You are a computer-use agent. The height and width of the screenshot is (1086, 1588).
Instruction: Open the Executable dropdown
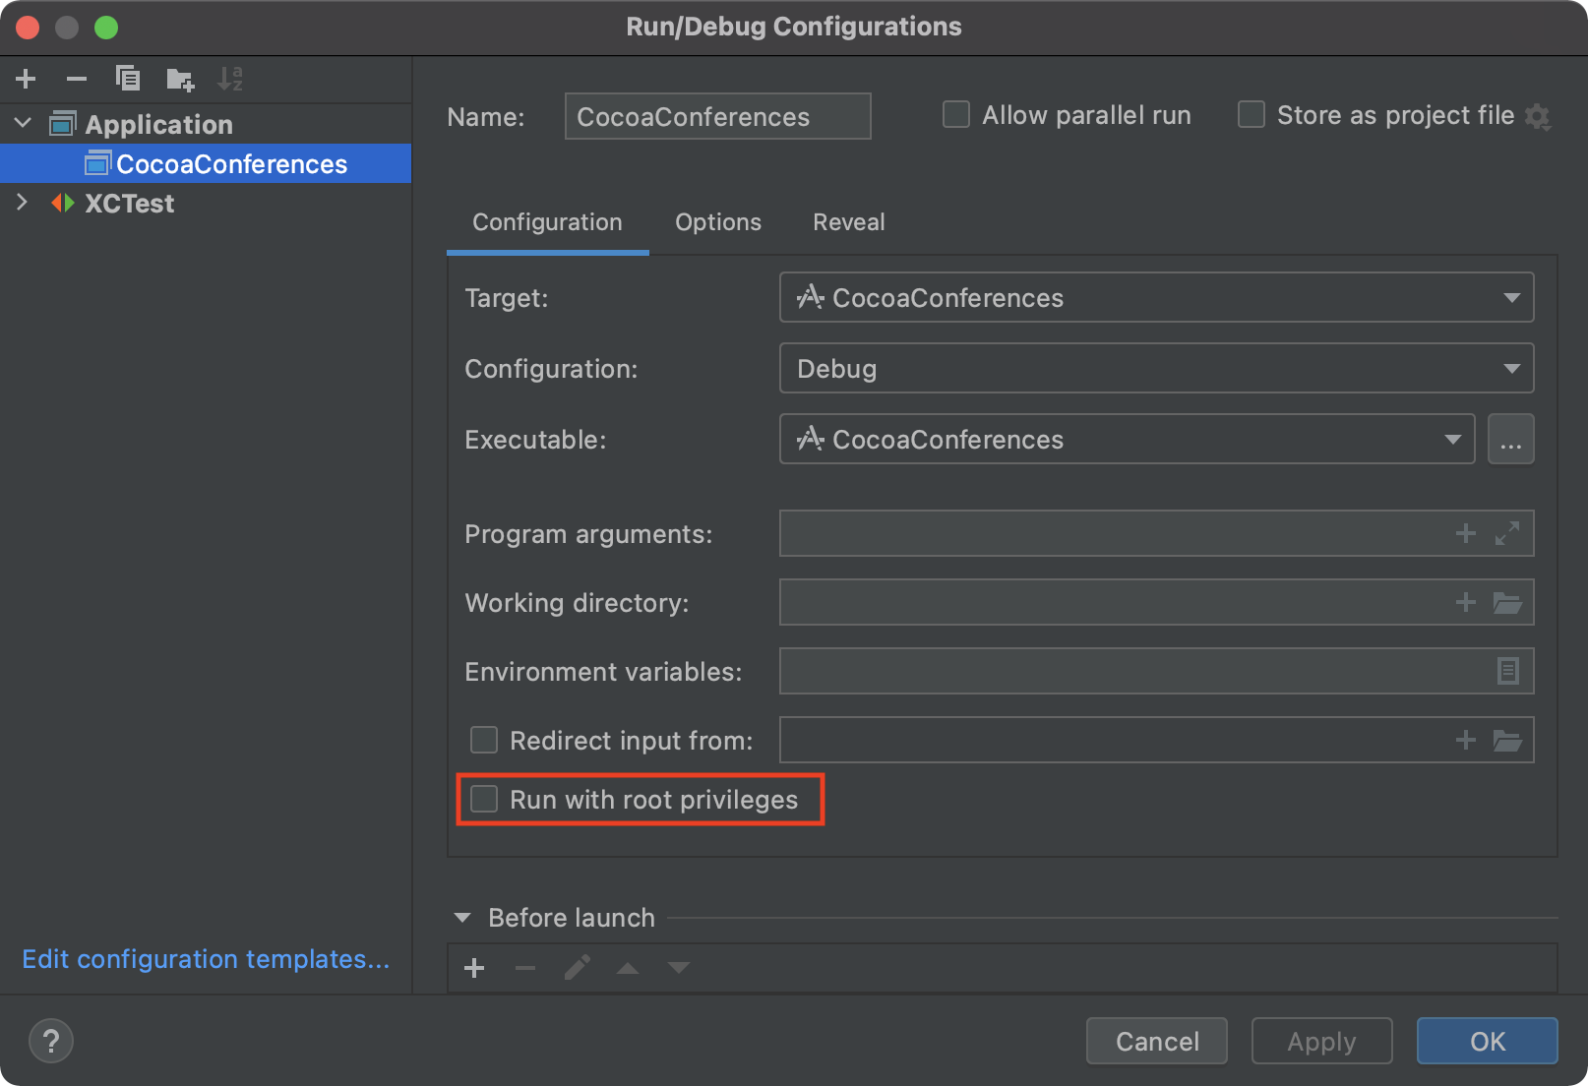(1128, 439)
